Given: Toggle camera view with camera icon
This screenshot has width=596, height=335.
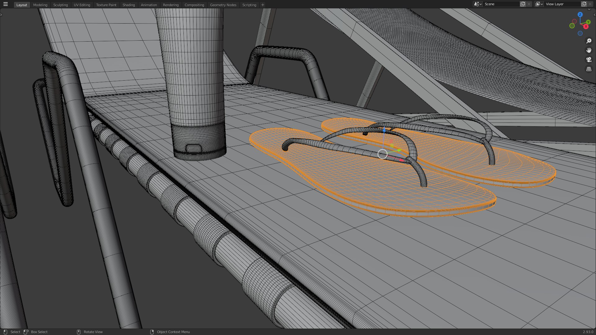Looking at the screenshot, I should (589, 60).
